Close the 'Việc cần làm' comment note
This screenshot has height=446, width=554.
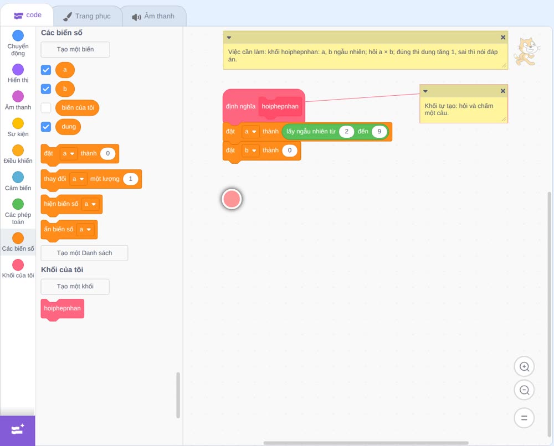503,38
